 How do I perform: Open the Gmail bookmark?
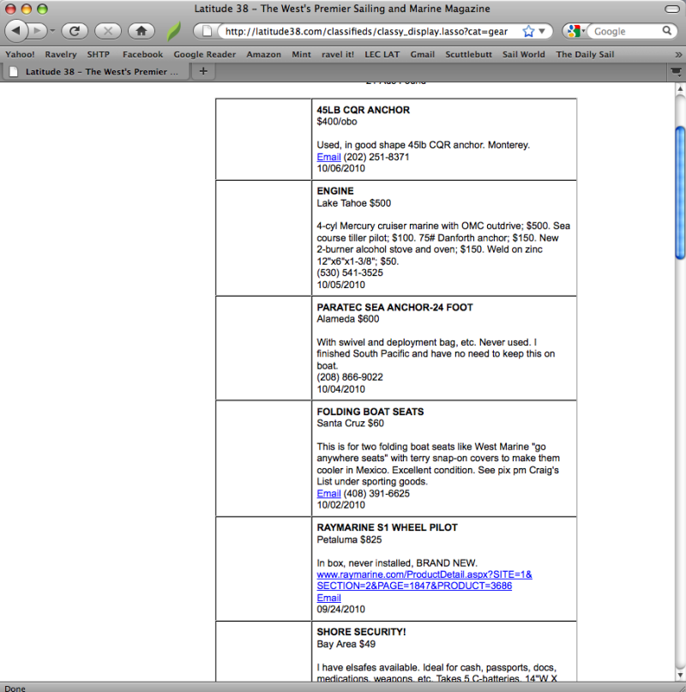pyautogui.click(x=423, y=54)
